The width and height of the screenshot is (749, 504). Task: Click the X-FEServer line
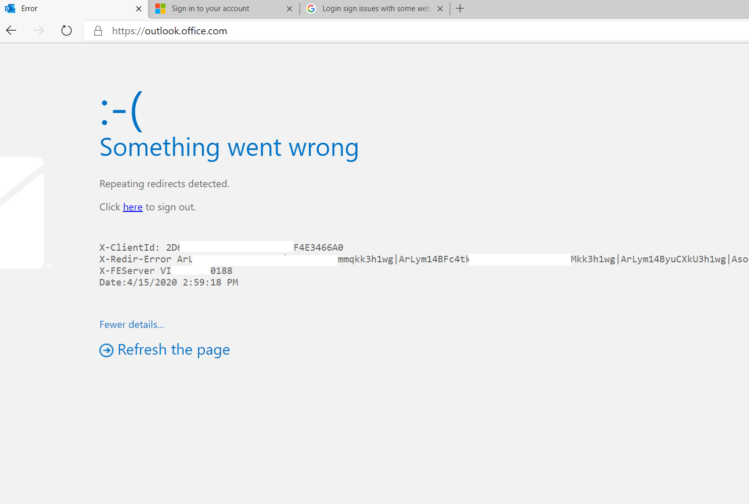(166, 270)
